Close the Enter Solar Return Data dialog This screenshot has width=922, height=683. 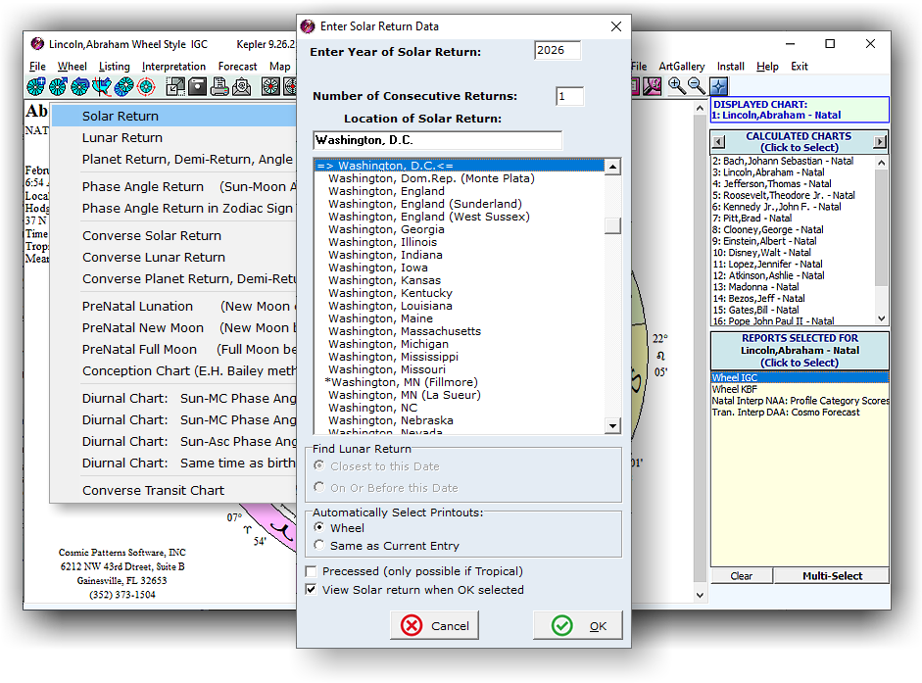coord(615,26)
